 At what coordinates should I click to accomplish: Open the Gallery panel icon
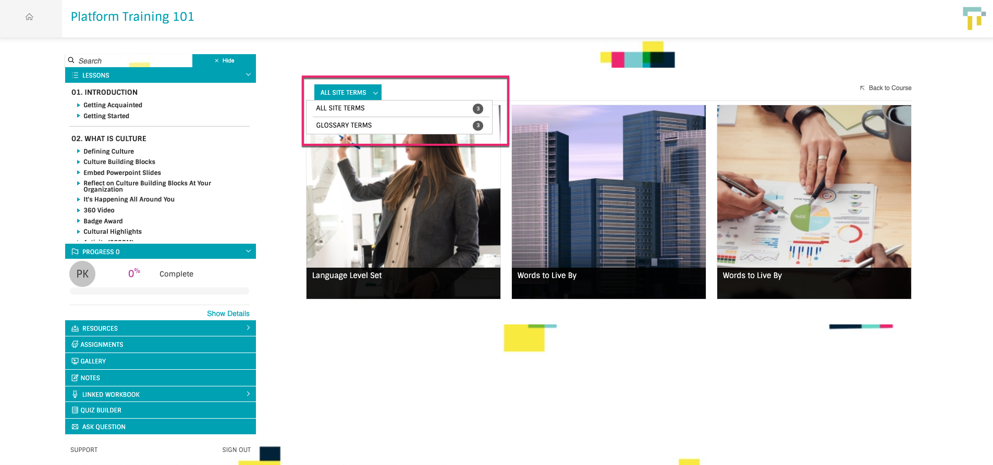tap(75, 361)
